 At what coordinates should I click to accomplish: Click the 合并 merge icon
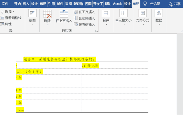click(x=106, y=13)
